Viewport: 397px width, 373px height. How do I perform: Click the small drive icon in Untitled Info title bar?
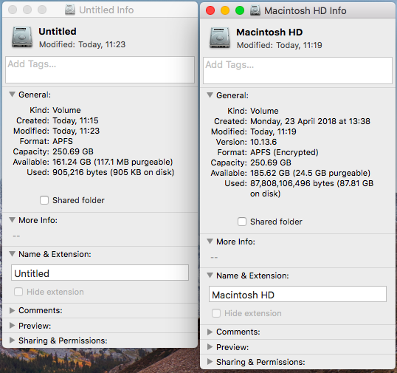tap(70, 10)
